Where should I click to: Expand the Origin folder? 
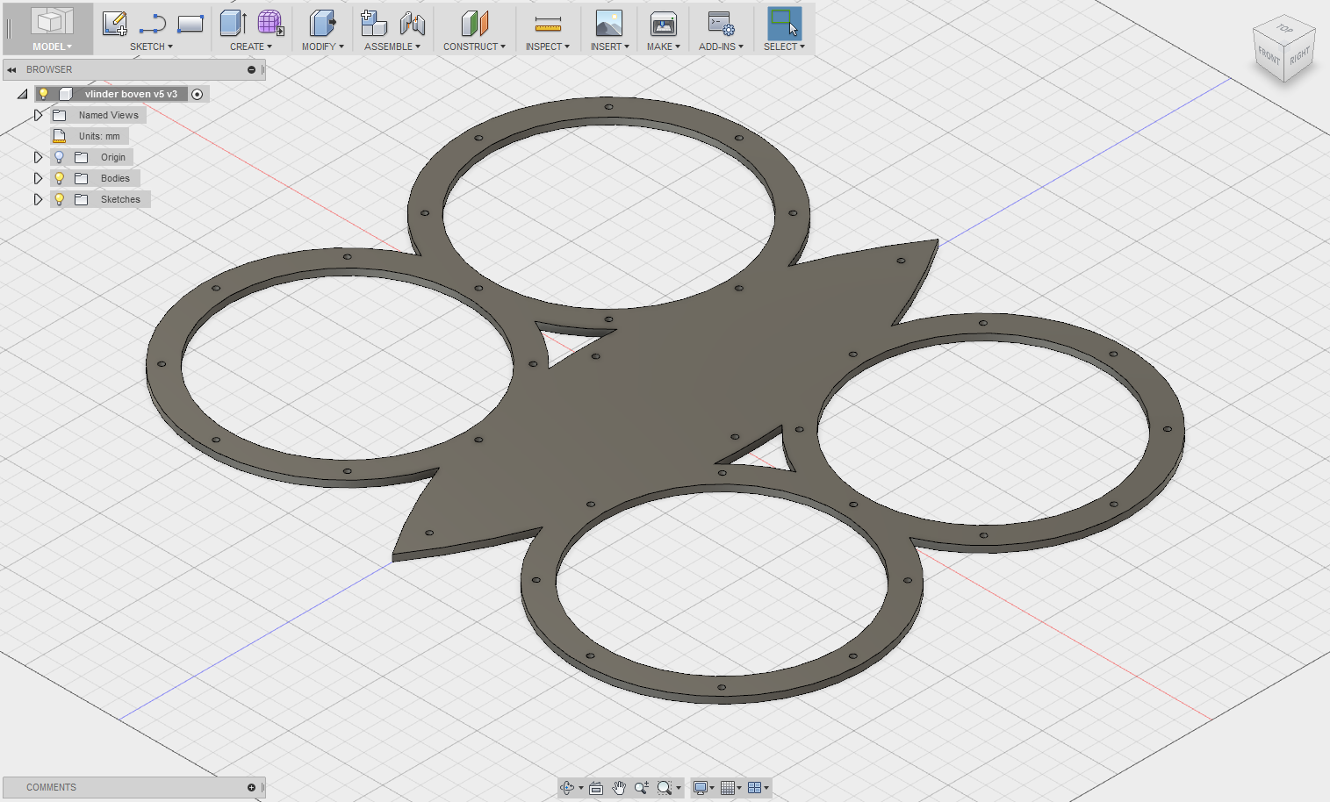(38, 157)
